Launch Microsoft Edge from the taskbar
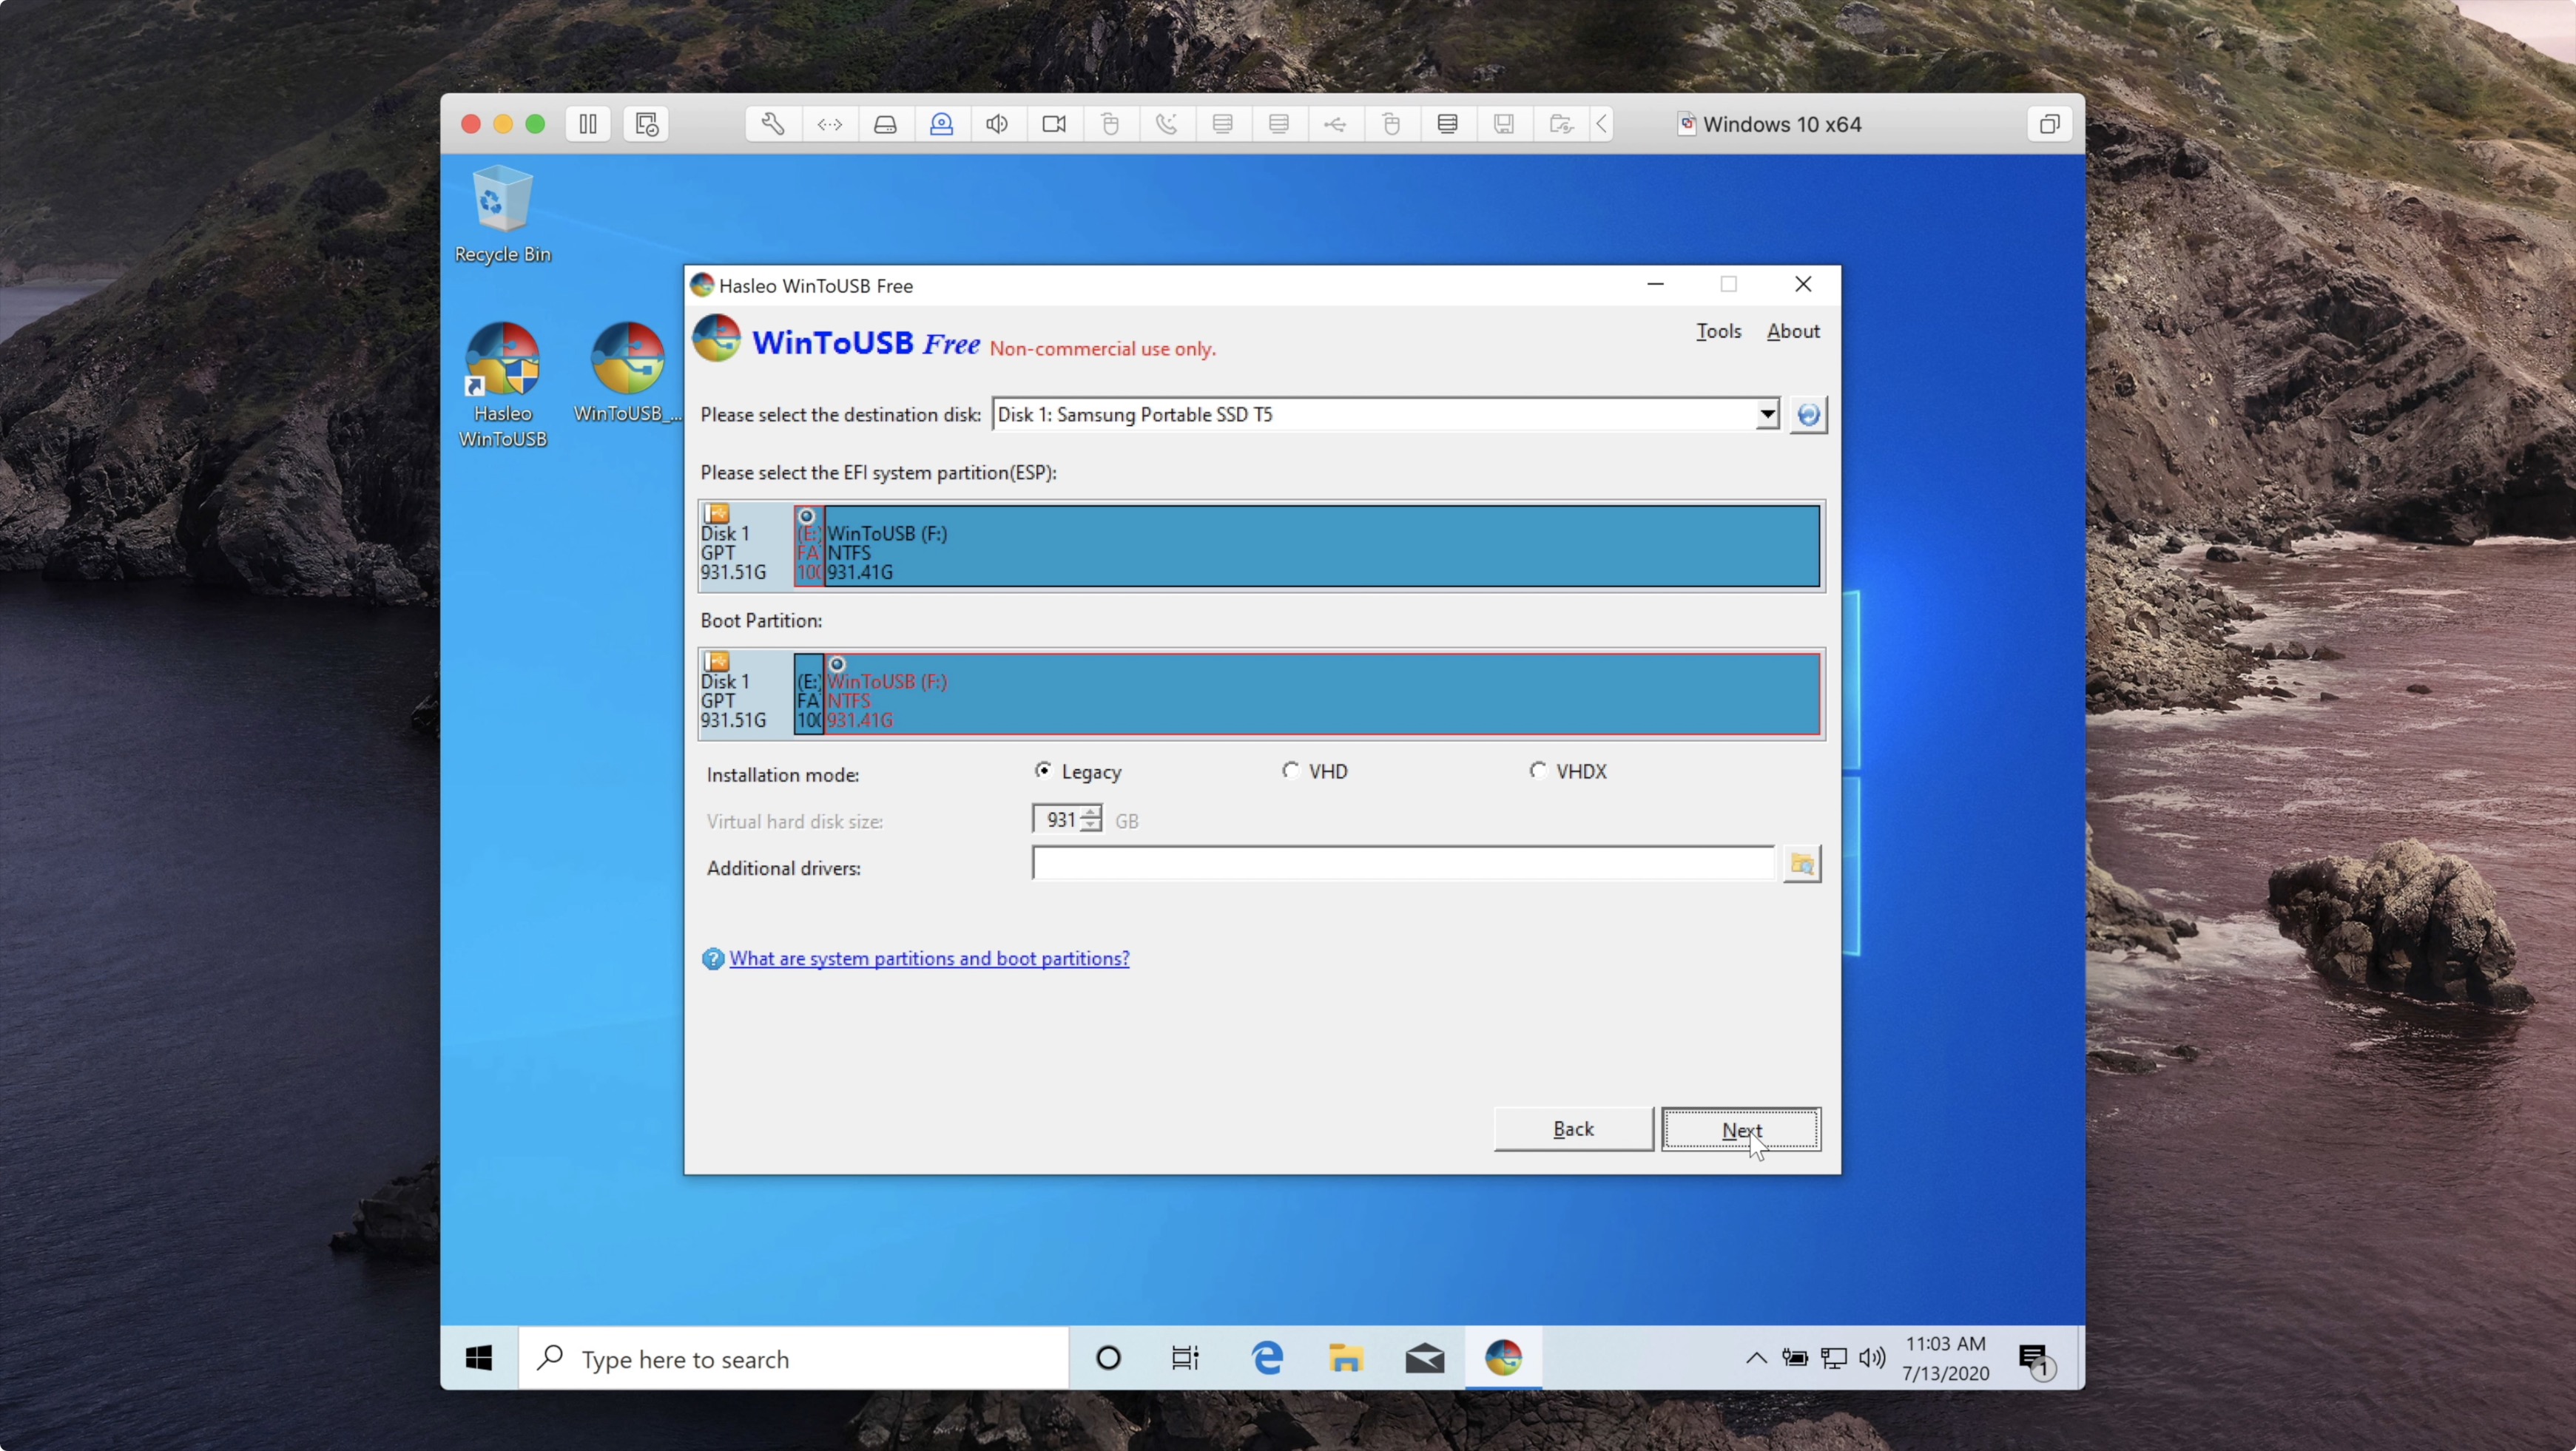This screenshot has height=1451, width=2576. click(x=1266, y=1358)
